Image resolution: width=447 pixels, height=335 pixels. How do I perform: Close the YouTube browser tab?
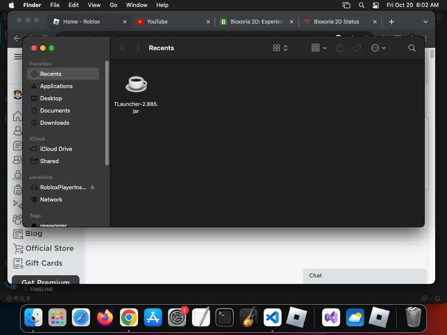click(208, 22)
